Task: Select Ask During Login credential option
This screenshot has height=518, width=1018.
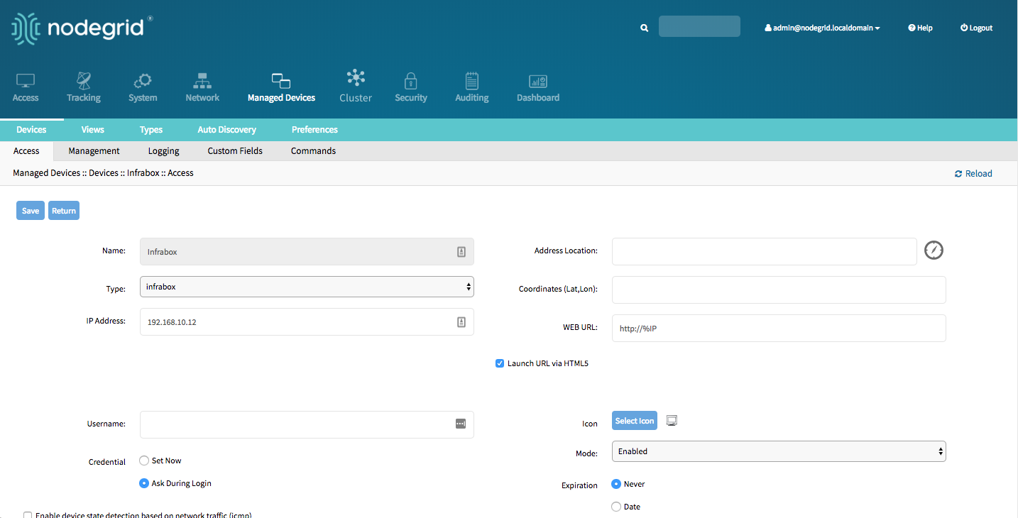Action: (x=144, y=483)
